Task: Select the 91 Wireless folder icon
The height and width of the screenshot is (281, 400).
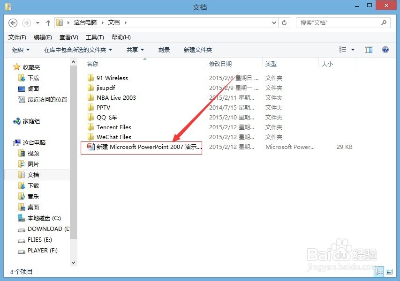Action: (91, 78)
